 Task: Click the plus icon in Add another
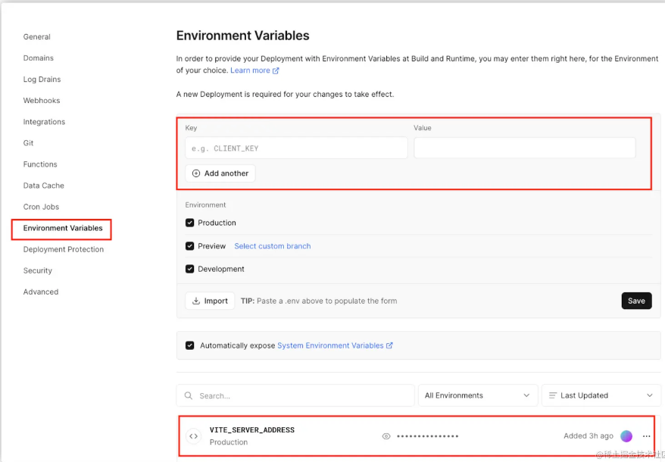(196, 173)
